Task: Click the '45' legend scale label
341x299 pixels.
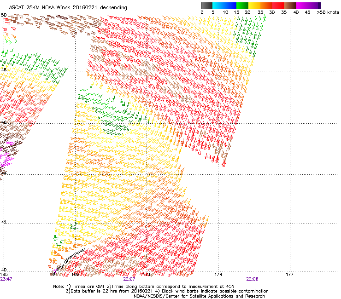Action: pos(307,12)
